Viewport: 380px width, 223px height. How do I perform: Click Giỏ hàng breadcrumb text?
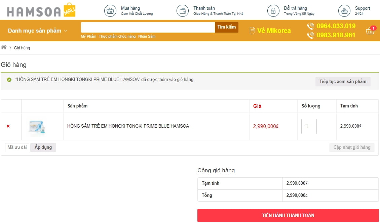tap(22, 48)
